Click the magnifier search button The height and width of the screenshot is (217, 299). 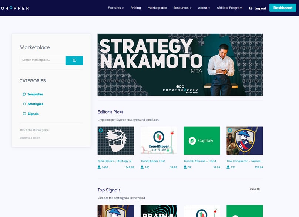(x=74, y=60)
